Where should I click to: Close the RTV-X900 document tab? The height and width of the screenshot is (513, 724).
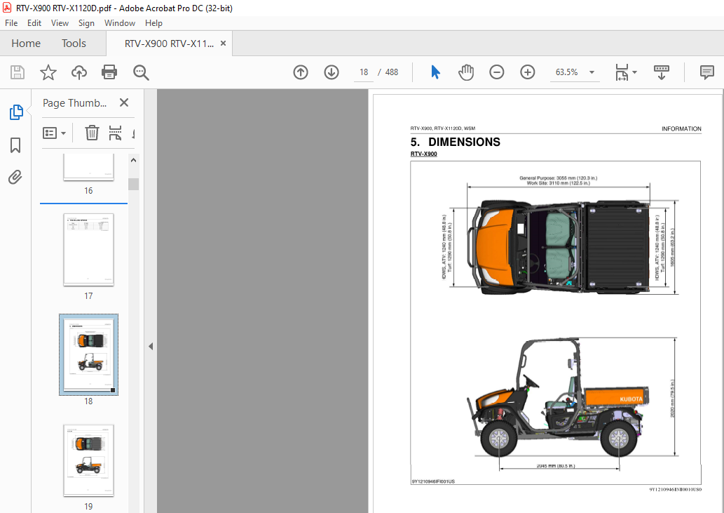223,43
